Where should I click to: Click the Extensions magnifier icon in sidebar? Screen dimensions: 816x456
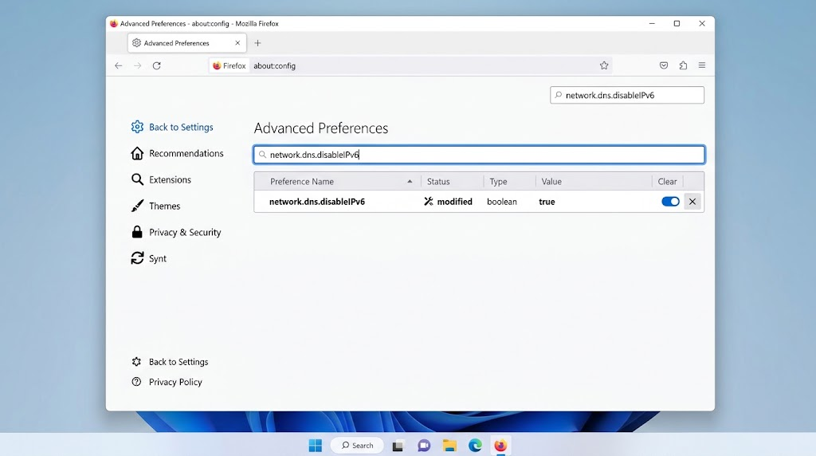pyautogui.click(x=137, y=179)
